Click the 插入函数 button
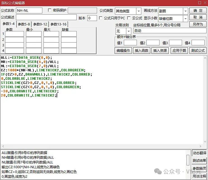 (x=142, y=51)
